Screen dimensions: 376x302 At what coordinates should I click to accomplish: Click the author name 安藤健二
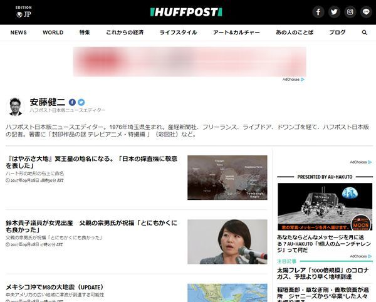click(x=48, y=102)
